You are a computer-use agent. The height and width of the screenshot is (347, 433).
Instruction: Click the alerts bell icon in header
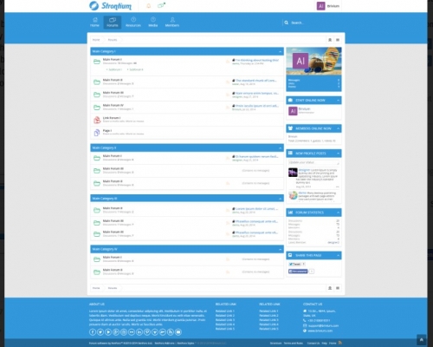tap(149, 6)
